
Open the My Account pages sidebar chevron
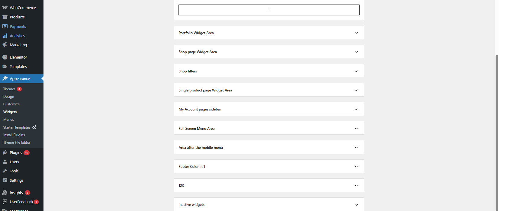click(x=356, y=109)
